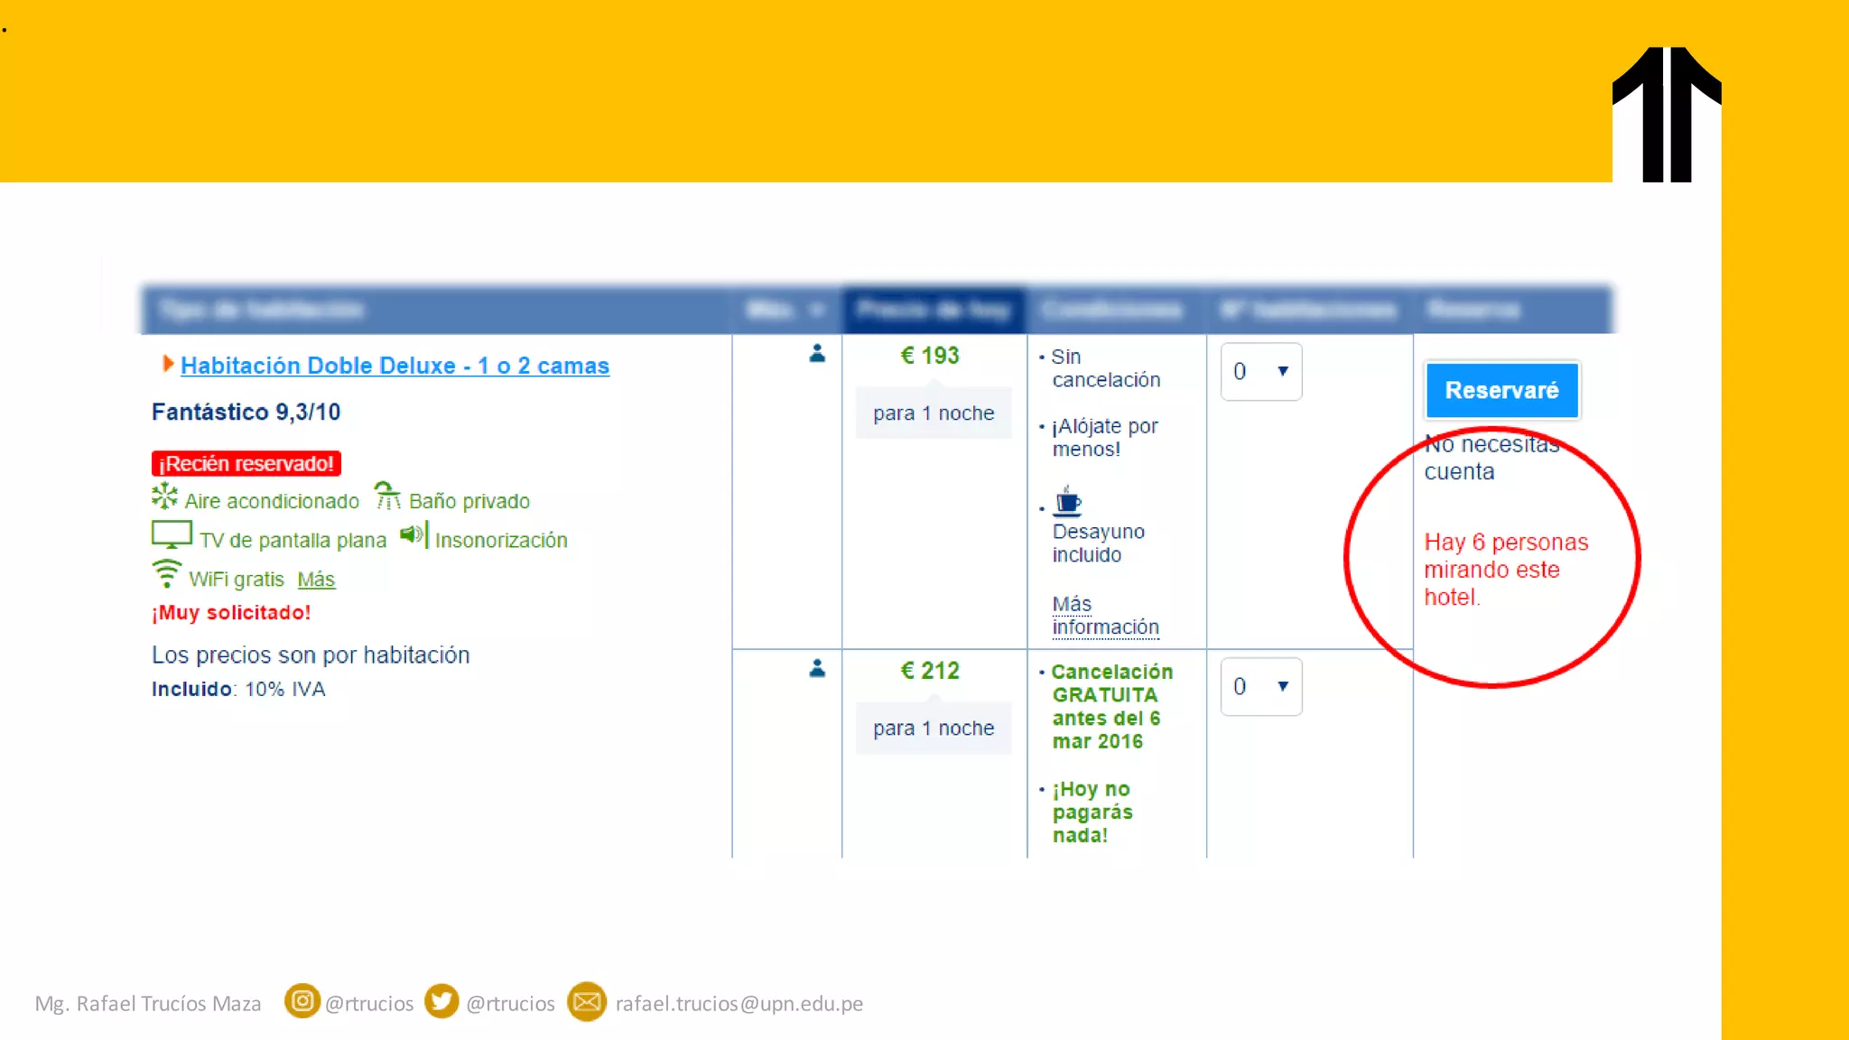The image size is (1849, 1040).
Task: Open the Más información conditions link
Action: coord(1104,616)
